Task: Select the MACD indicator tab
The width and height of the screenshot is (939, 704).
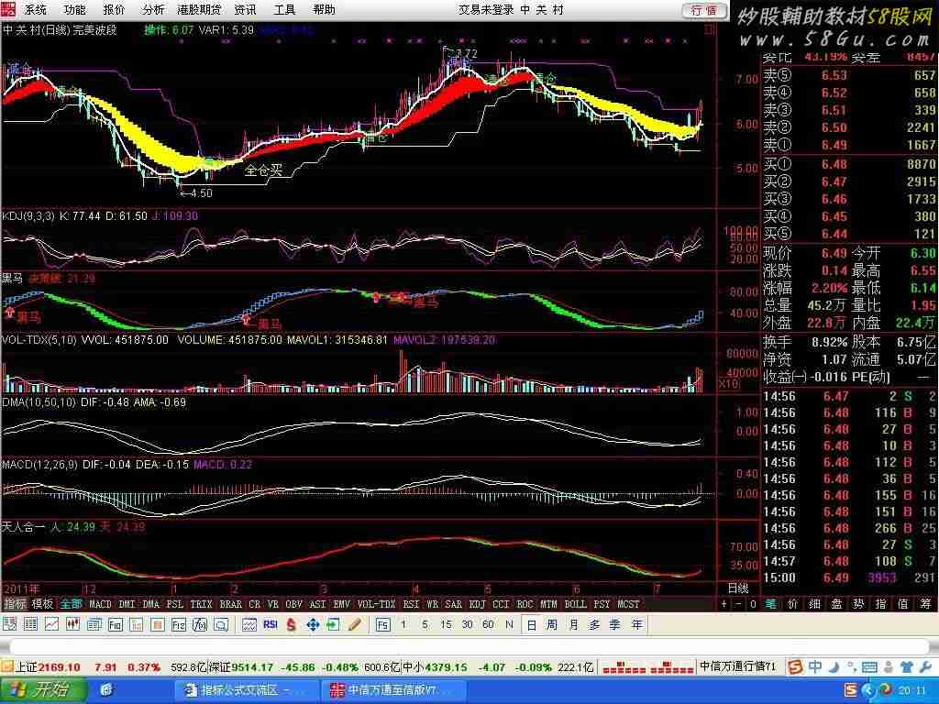Action: pyautogui.click(x=100, y=604)
